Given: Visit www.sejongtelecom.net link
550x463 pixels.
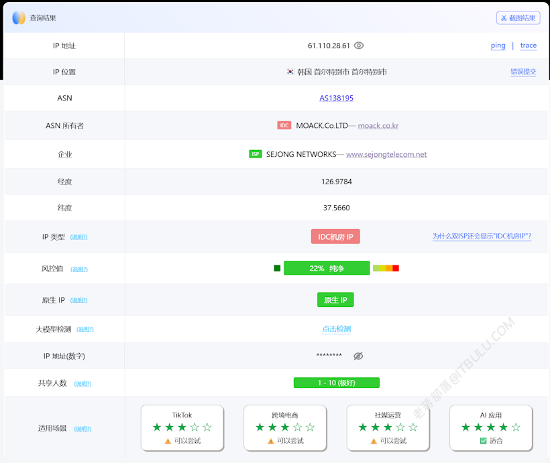Looking at the screenshot, I should (x=386, y=154).
